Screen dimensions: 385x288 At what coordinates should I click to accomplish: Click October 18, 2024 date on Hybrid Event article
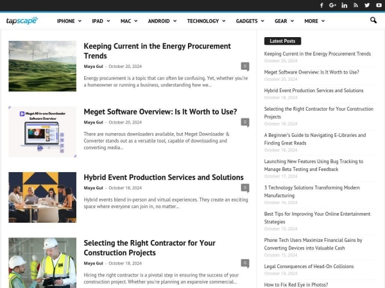click(125, 188)
